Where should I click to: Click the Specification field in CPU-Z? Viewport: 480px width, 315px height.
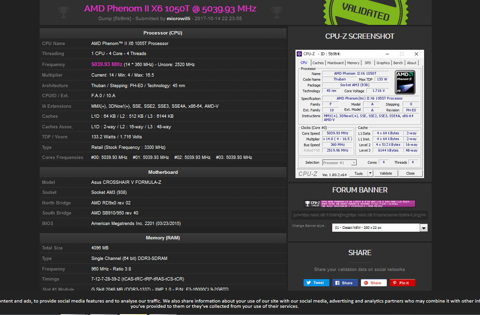tap(370, 98)
